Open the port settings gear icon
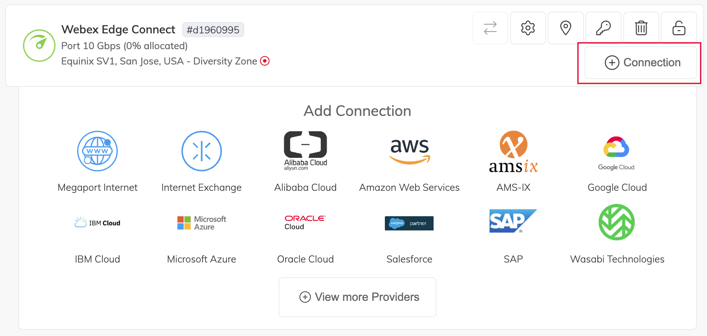 (527, 28)
